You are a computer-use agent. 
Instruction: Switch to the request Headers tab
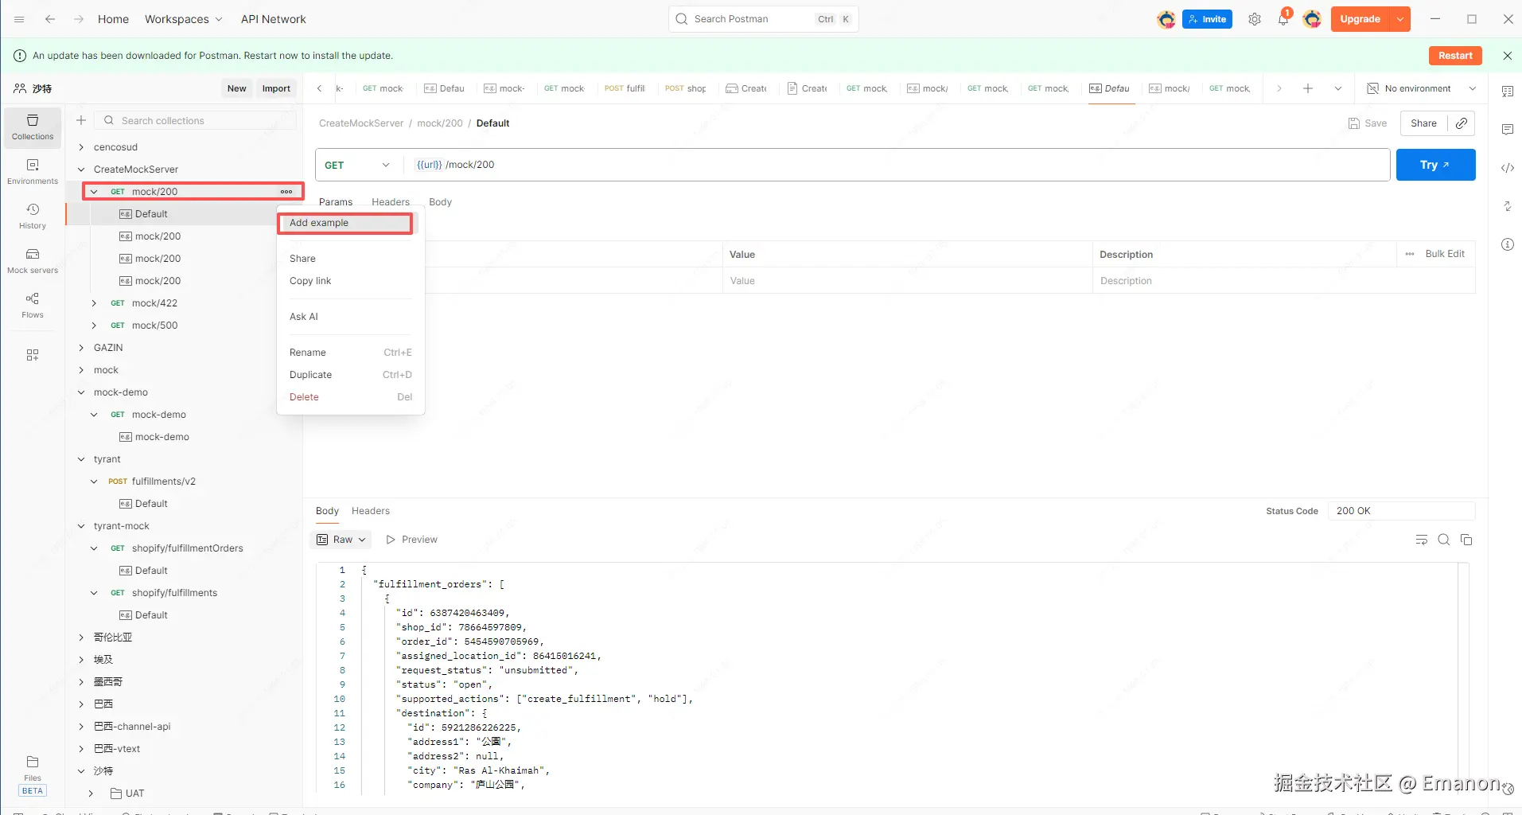tap(391, 202)
